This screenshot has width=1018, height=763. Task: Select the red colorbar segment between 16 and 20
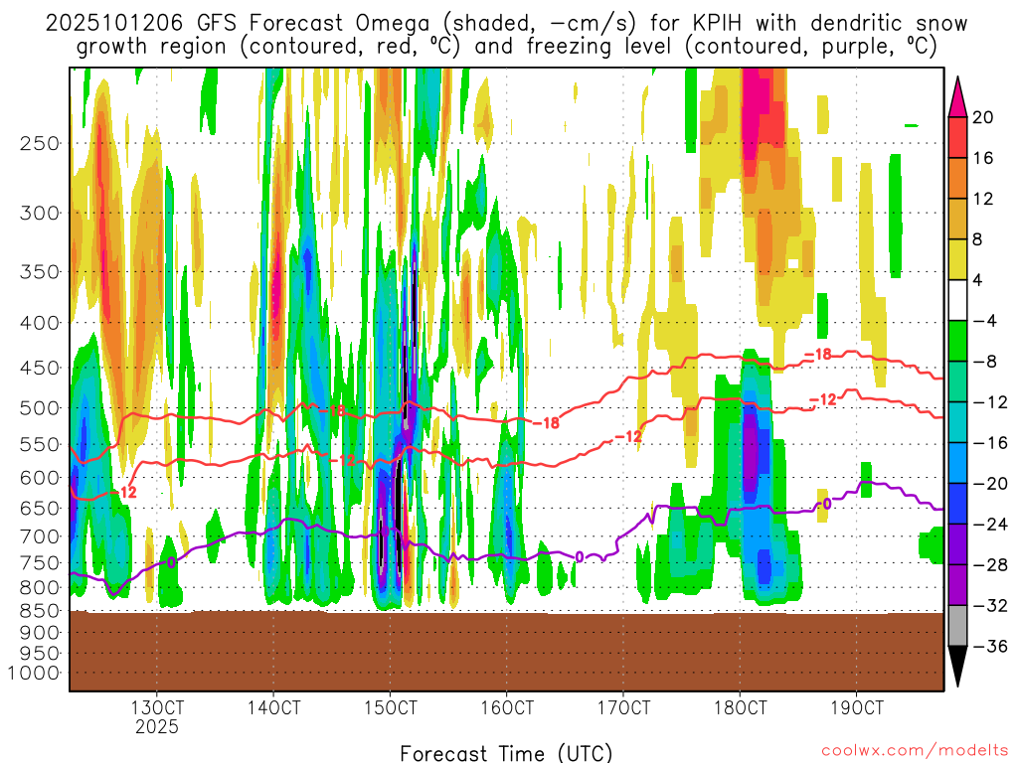959,137
